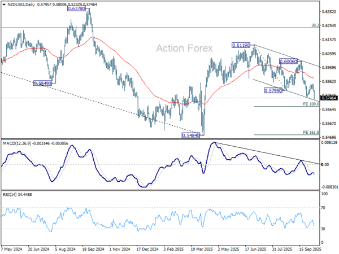Click the MACD(12,26,9) indicator title
This screenshot has width=339, height=254.
click(17, 143)
